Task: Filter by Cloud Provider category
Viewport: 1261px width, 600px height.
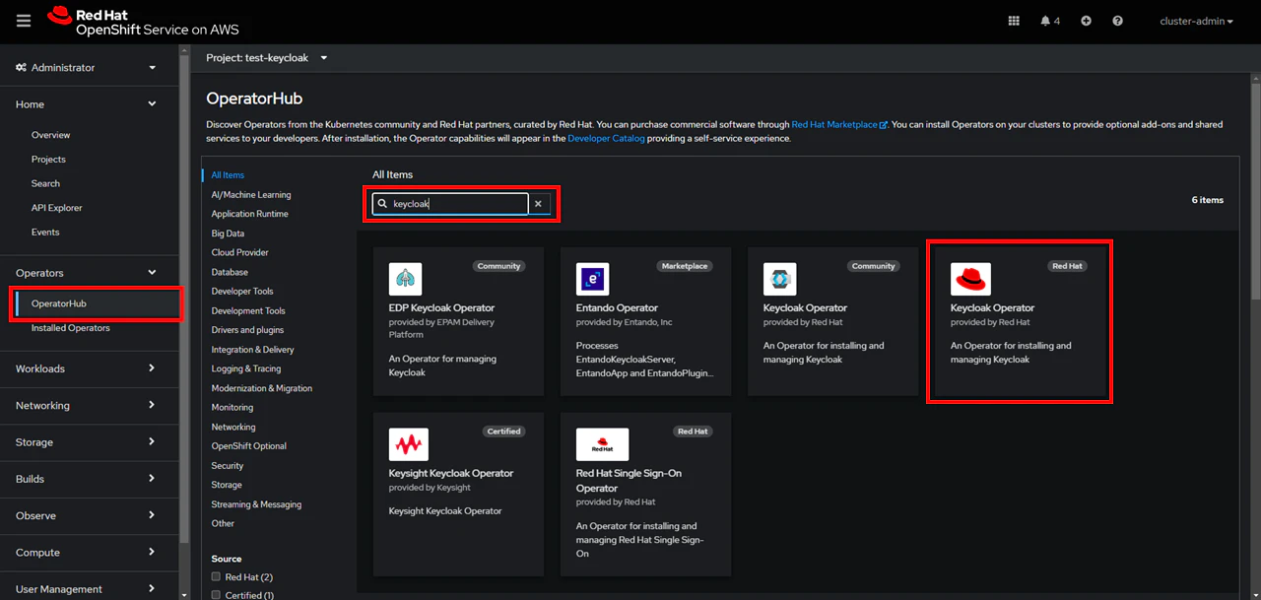Action: [239, 252]
